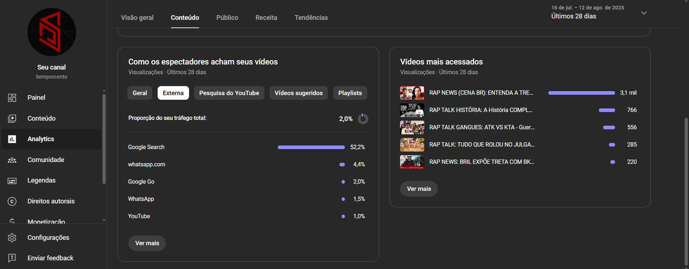The image size is (689, 269).
Task: Open the RAP TALK GANGUES video thumbnail
Action: 412,127
